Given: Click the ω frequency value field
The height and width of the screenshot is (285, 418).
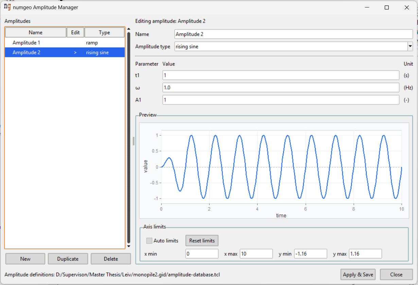Looking at the screenshot, I should pos(281,88).
